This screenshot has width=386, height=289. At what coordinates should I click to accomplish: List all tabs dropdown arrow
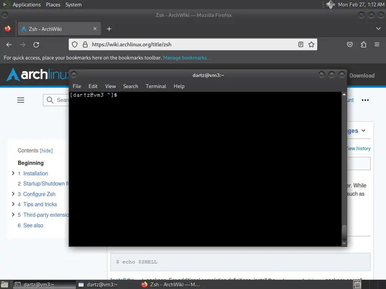378,29
